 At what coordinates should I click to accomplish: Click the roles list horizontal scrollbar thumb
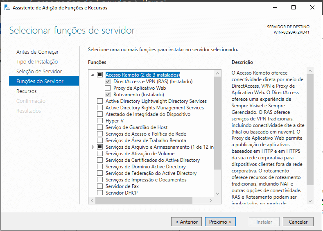[144, 201]
